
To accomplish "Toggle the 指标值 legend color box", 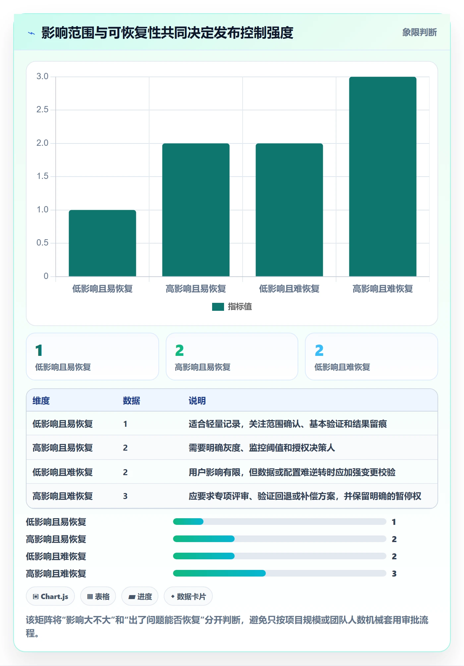I will pyautogui.click(x=218, y=307).
